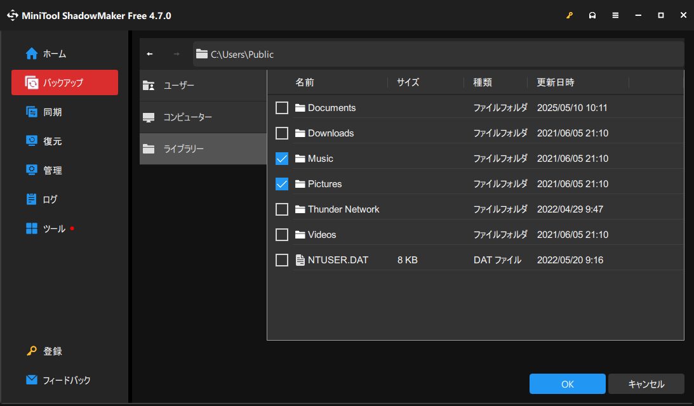Open headset support icon in title bar
This screenshot has height=406, width=694.
pyautogui.click(x=592, y=15)
